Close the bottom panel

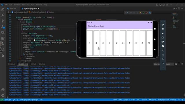pyautogui.click(x=182, y=64)
